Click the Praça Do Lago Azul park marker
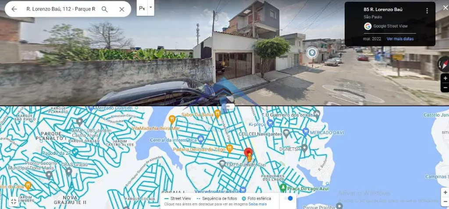The height and width of the screenshot is (209, 449). click(x=283, y=188)
